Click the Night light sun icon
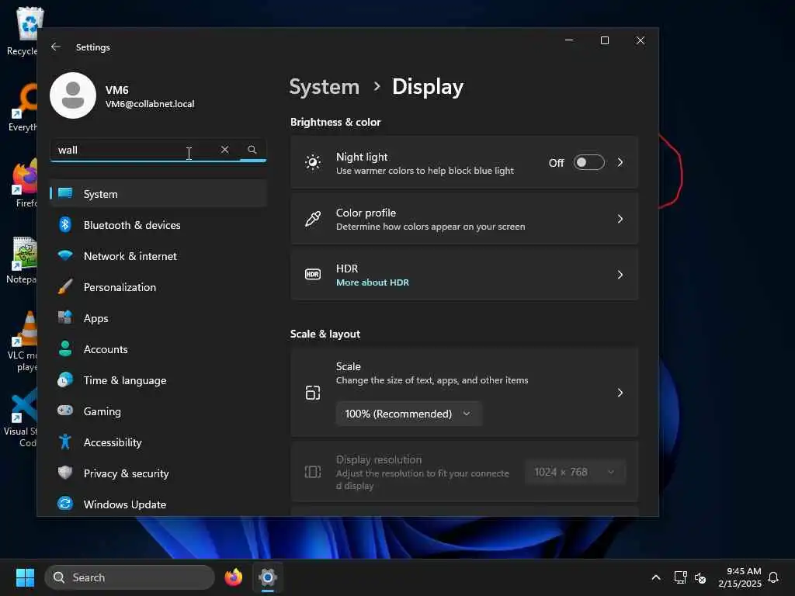This screenshot has height=596, width=795. 313,163
